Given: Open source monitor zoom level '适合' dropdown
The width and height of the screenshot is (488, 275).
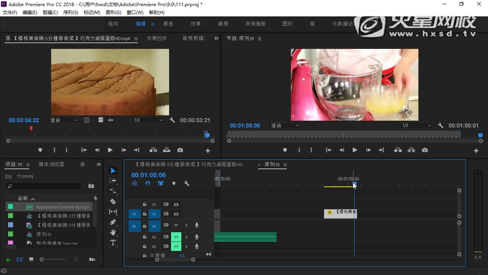Looking at the screenshot, I should [64, 120].
